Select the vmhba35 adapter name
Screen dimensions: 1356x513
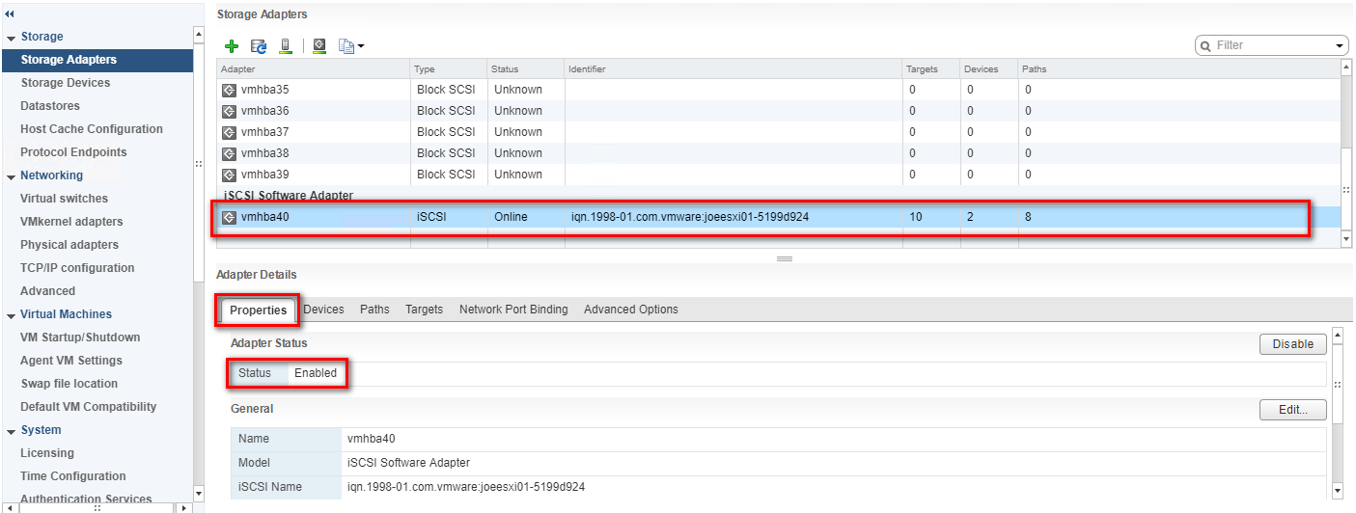coord(264,90)
